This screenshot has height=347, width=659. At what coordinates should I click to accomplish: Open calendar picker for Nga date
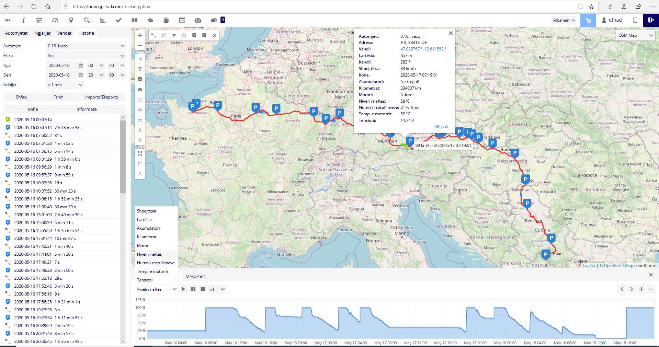(x=81, y=66)
